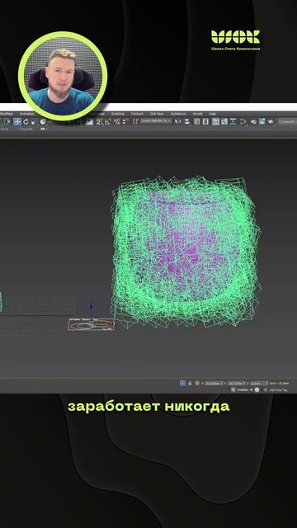The height and width of the screenshot is (528, 297).
Task: Toggle the Ribbon display
Action: (x=216, y=122)
